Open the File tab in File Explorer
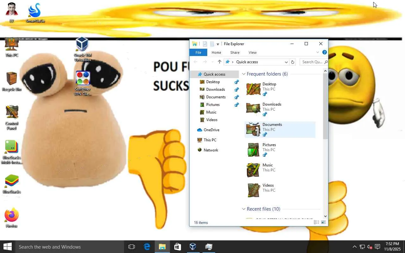This screenshot has height=253, width=405. point(198,52)
